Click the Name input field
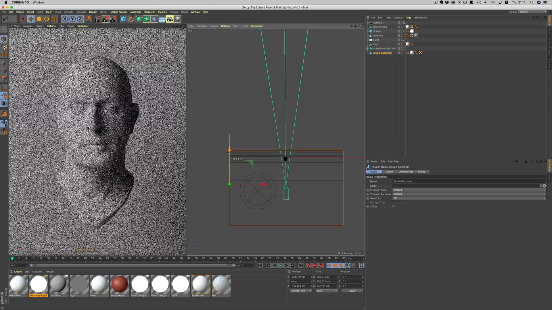This screenshot has height=310, width=552. click(x=469, y=181)
